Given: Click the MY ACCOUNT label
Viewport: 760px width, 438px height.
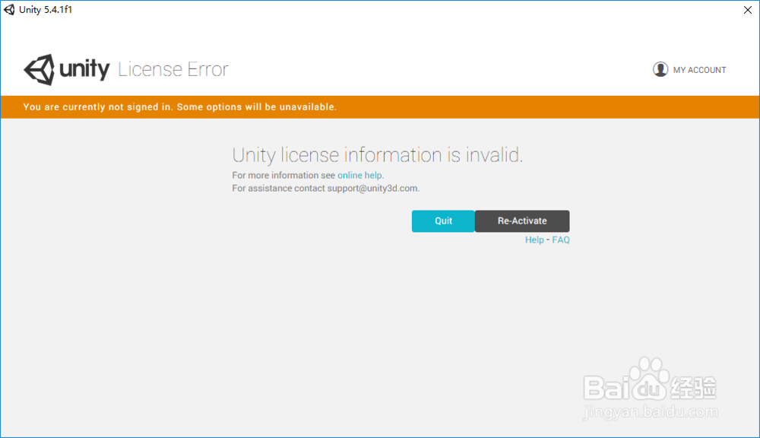Looking at the screenshot, I should 700,69.
